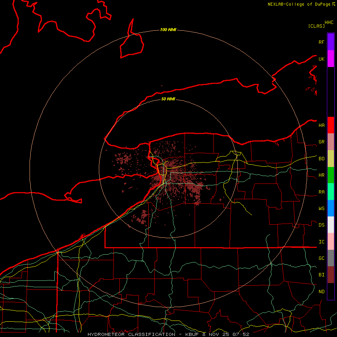Click the gray GC legend color swatch

click(331, 258)
